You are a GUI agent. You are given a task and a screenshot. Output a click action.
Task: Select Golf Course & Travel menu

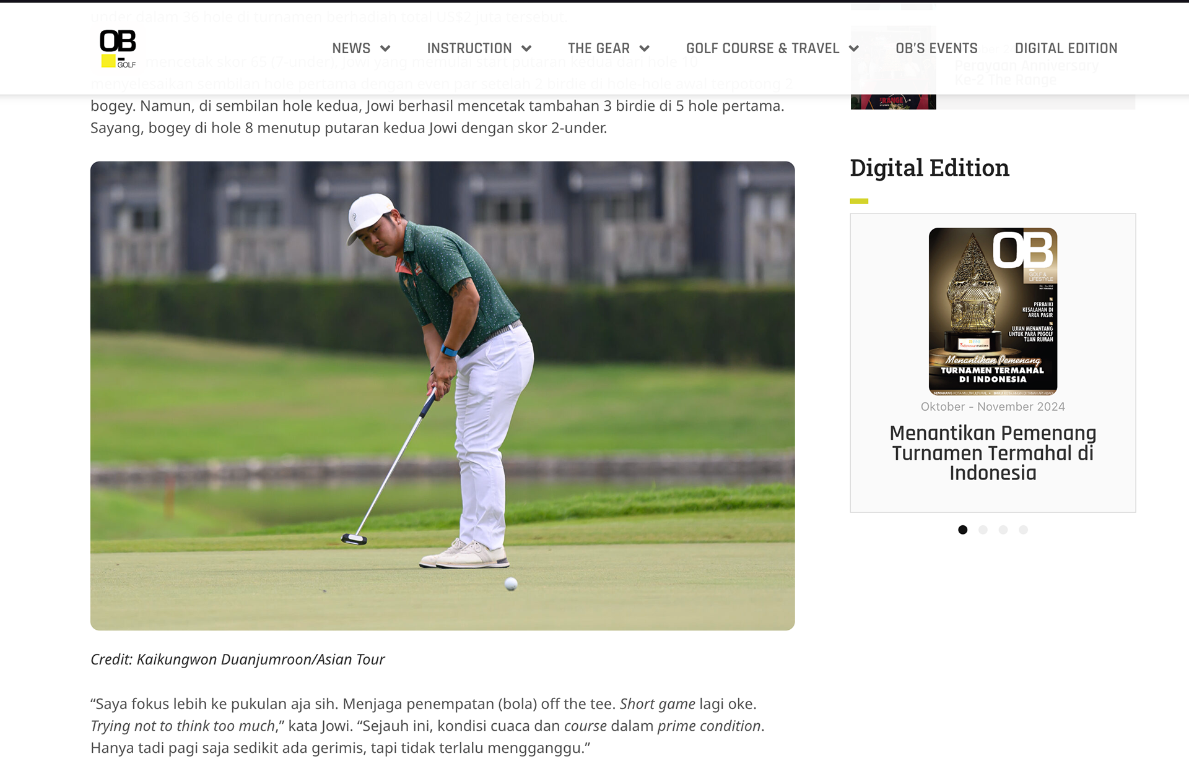point(762,48)
